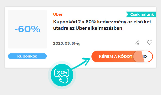Click the KÉREM A KÓDOT button
Viewport: 161px width, 95px height.
(x=115, y=56)
